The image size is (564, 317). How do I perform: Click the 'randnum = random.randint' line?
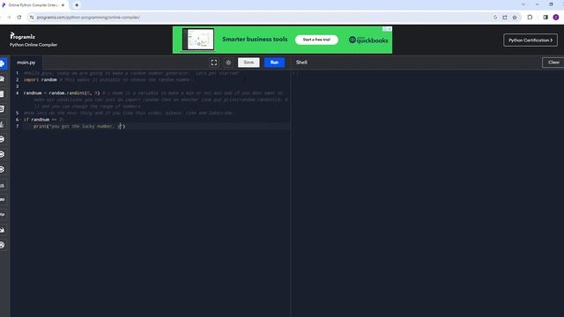(x=62, y=93)
